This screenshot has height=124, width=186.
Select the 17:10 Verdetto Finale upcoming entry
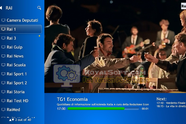click(x=171, y=103)
